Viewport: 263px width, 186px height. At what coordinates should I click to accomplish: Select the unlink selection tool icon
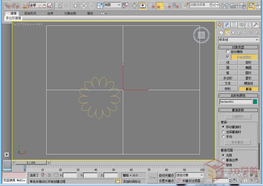15,6
